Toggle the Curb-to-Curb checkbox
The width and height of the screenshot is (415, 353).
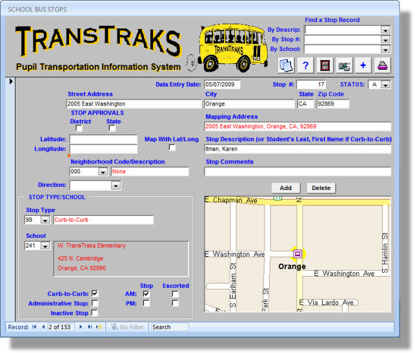pos(95,294)
